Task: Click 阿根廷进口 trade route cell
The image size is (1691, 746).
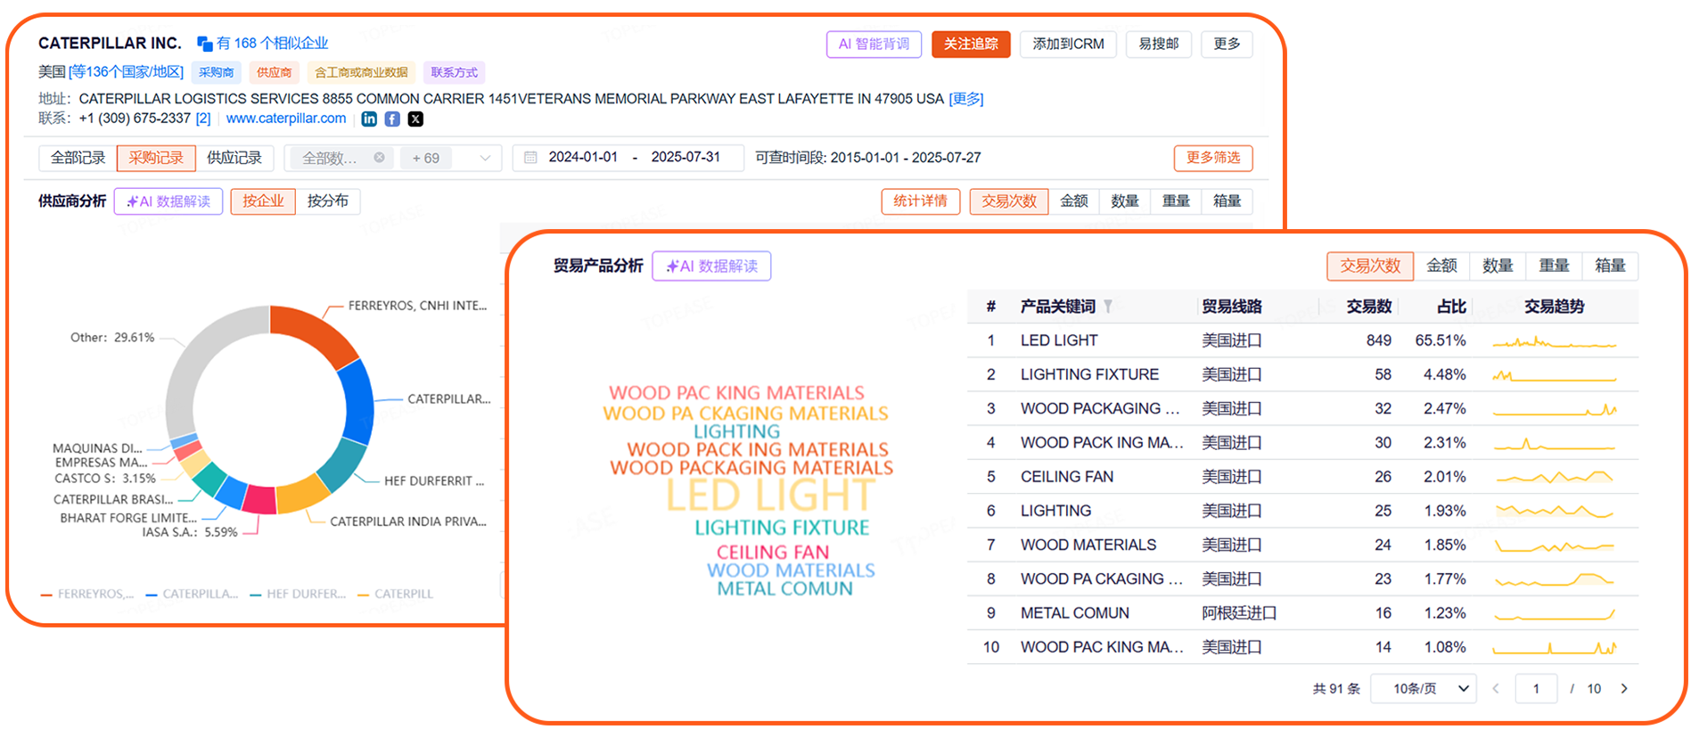Action: coord(1239,613)
